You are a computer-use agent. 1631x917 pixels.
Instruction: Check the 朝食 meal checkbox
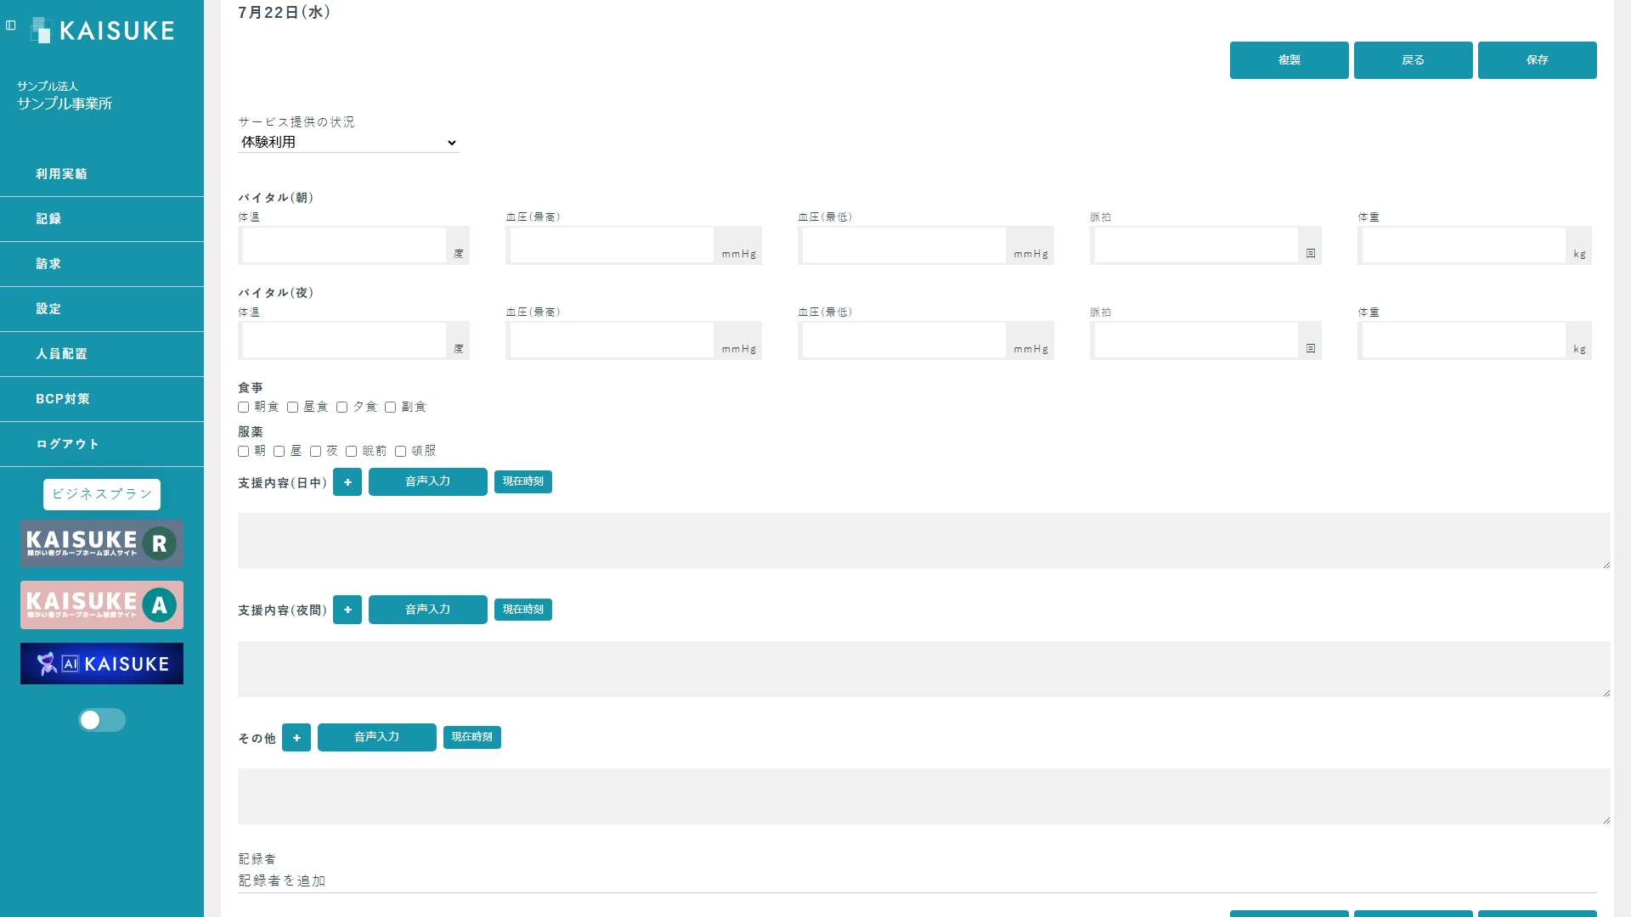244,408
